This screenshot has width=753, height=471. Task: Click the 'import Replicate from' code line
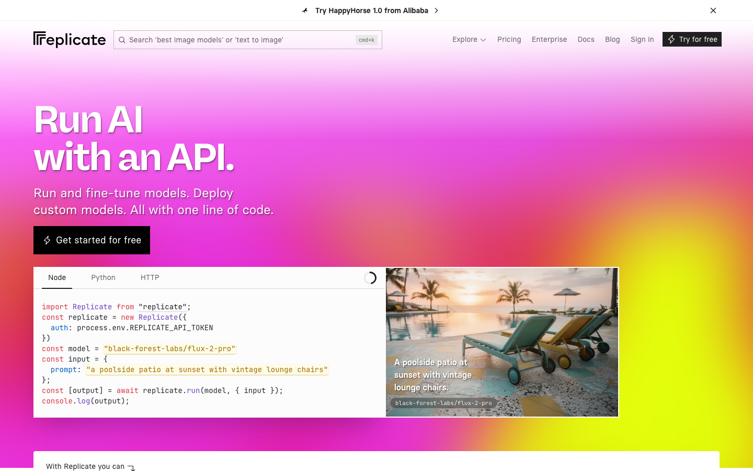117,307
